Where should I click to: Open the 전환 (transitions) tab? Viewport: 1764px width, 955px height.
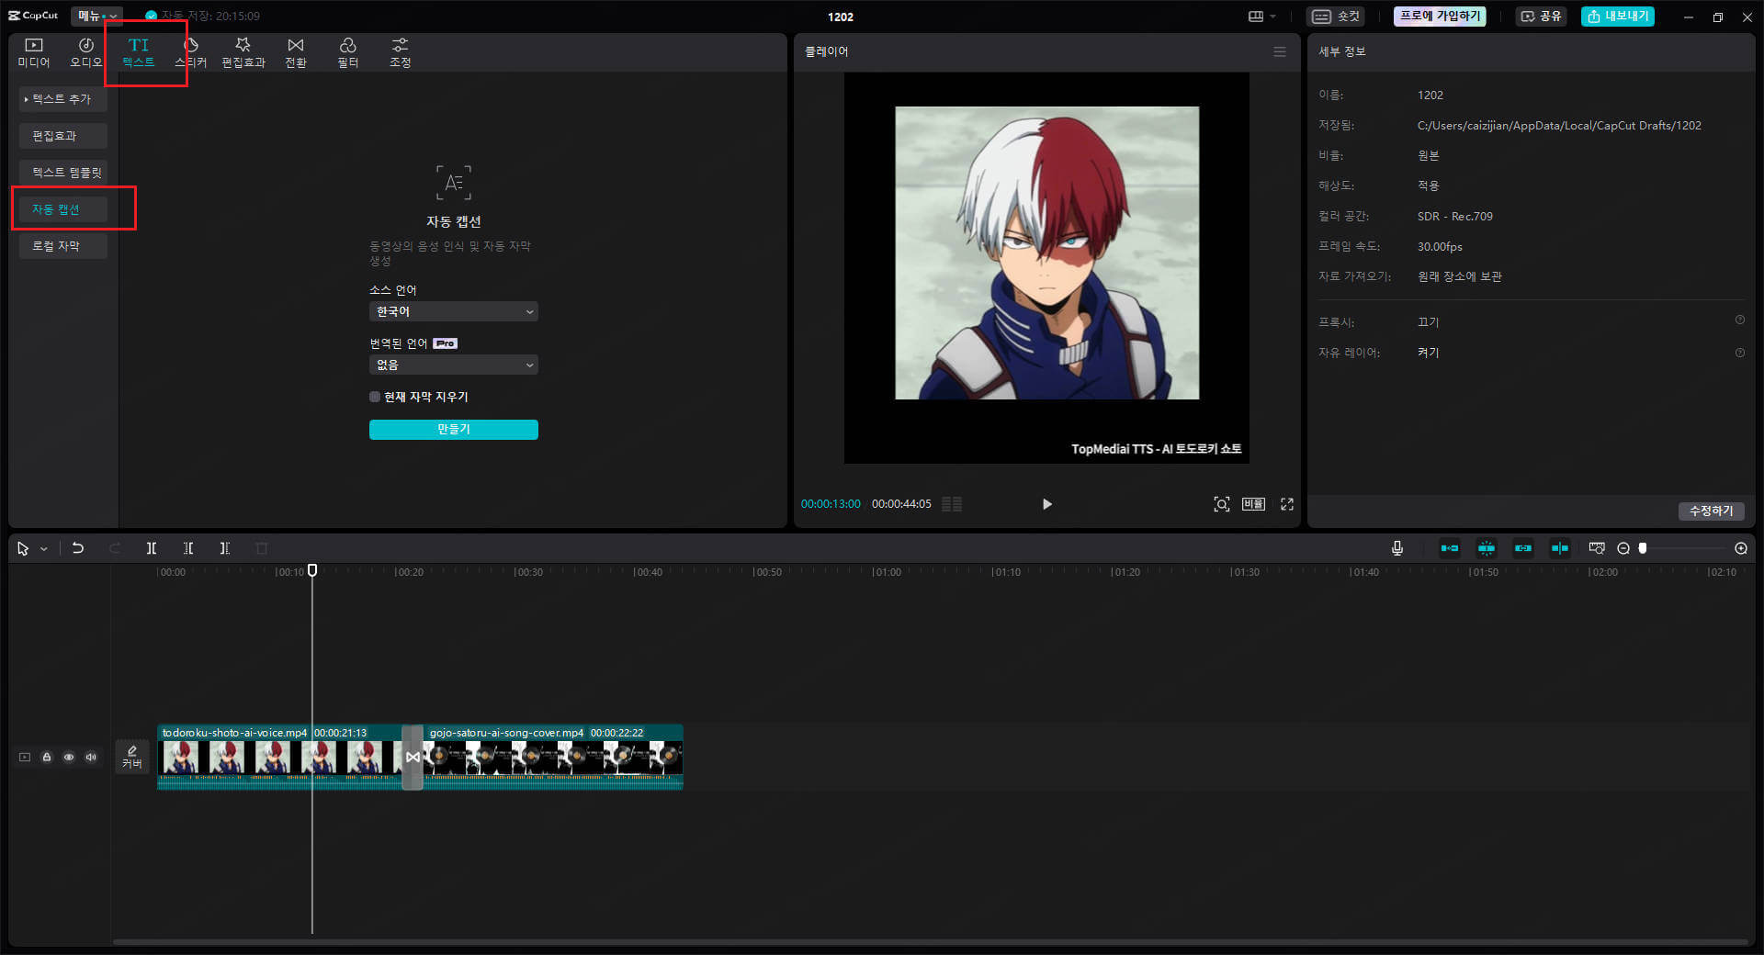coord(296,52)
